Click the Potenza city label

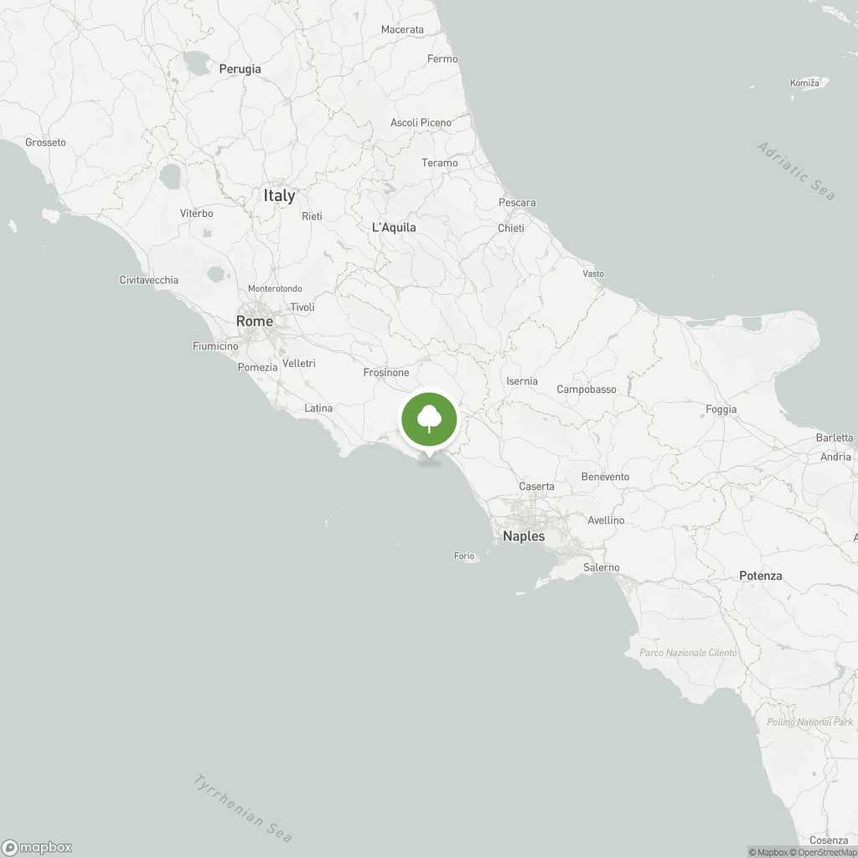761,576
